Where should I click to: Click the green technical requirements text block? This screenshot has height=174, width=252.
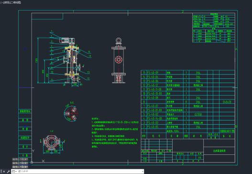tap(115, 132)
